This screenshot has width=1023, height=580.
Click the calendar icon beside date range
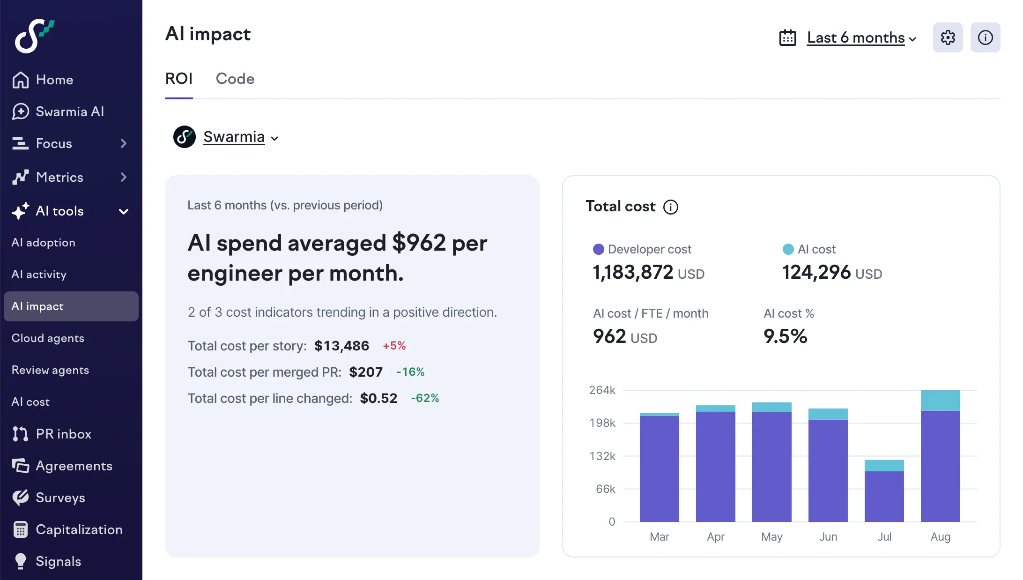click(x=788, y=37)
